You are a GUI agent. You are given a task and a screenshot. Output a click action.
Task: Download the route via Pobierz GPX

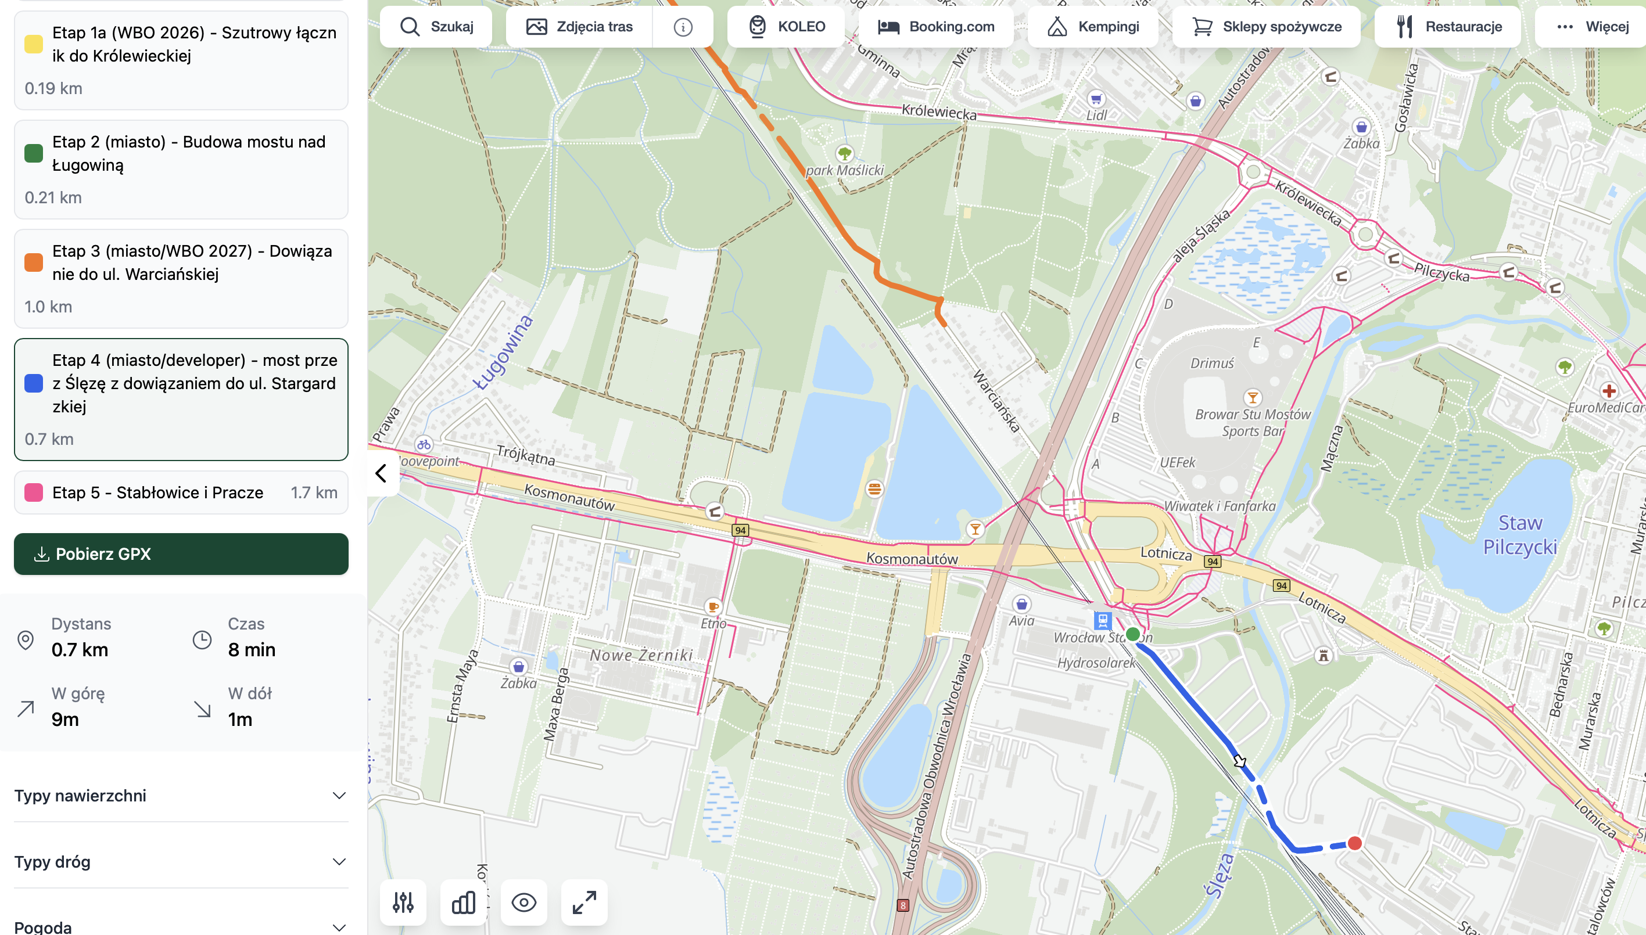(181, 553)
